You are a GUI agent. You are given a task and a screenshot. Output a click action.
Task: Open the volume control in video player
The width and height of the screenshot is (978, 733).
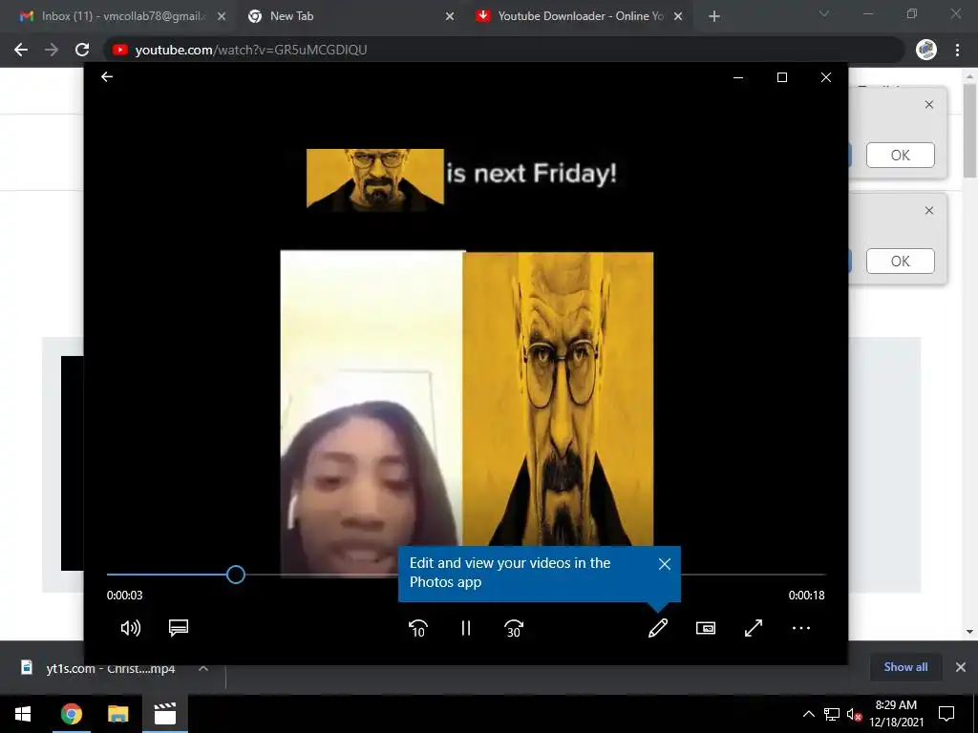point(130,628)
